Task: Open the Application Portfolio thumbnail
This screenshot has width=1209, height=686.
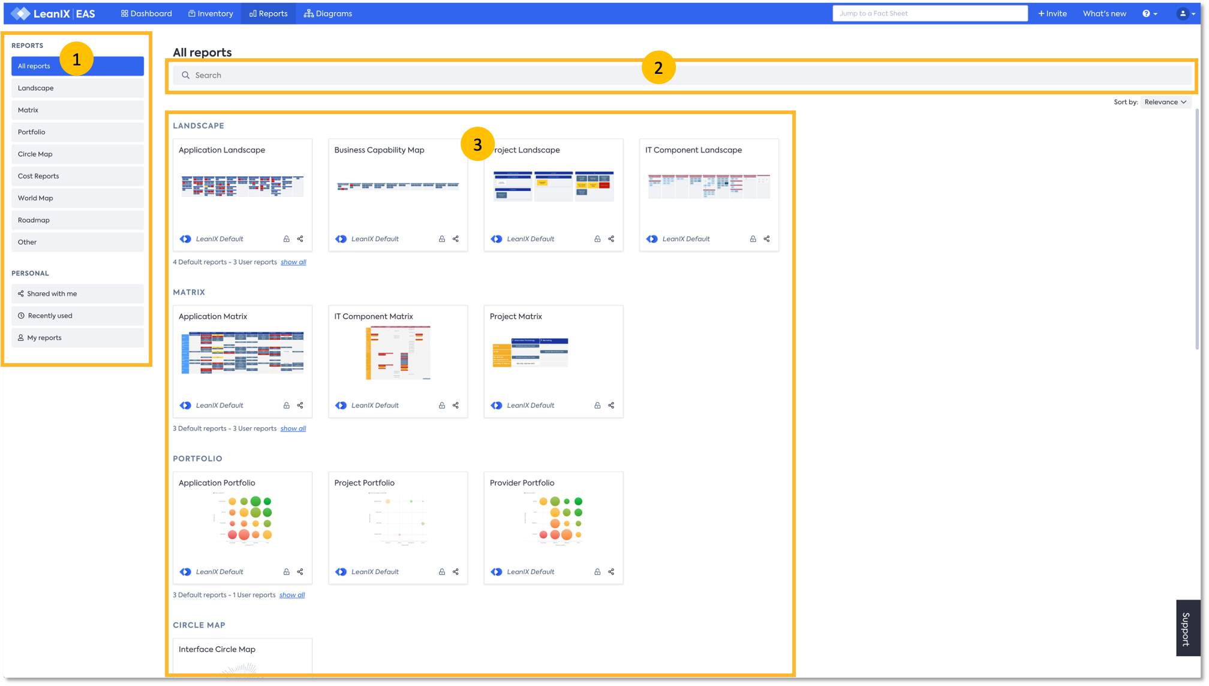Action: (x=242, y=519)
